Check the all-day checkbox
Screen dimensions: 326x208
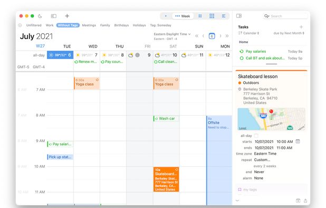tap(256, 136)
